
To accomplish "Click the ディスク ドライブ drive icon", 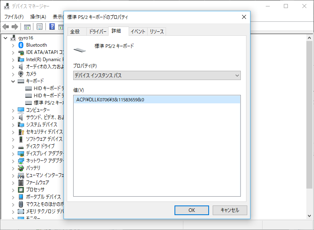I will (21, 148).
